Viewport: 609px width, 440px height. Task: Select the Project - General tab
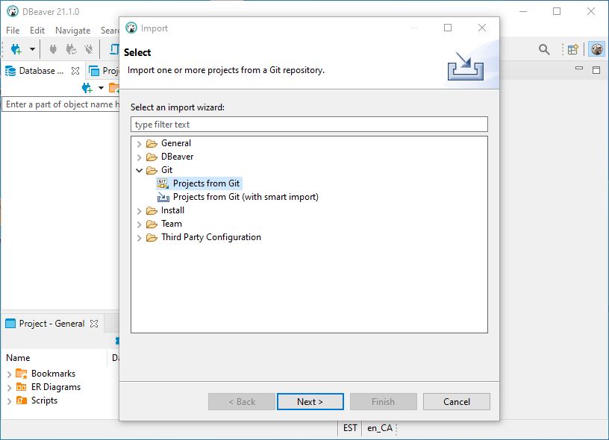51,324
